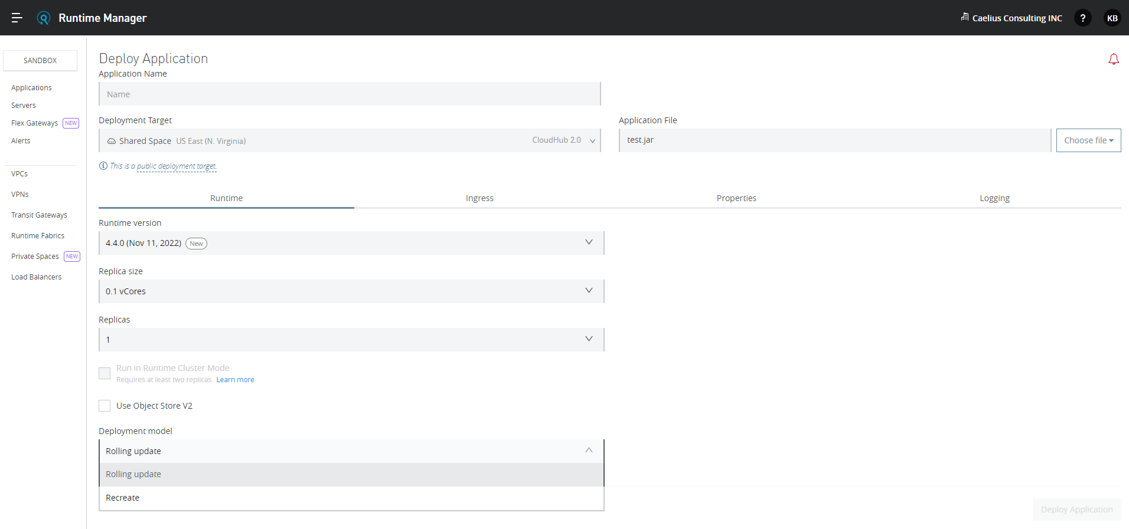Open the Learn more link

235,380
